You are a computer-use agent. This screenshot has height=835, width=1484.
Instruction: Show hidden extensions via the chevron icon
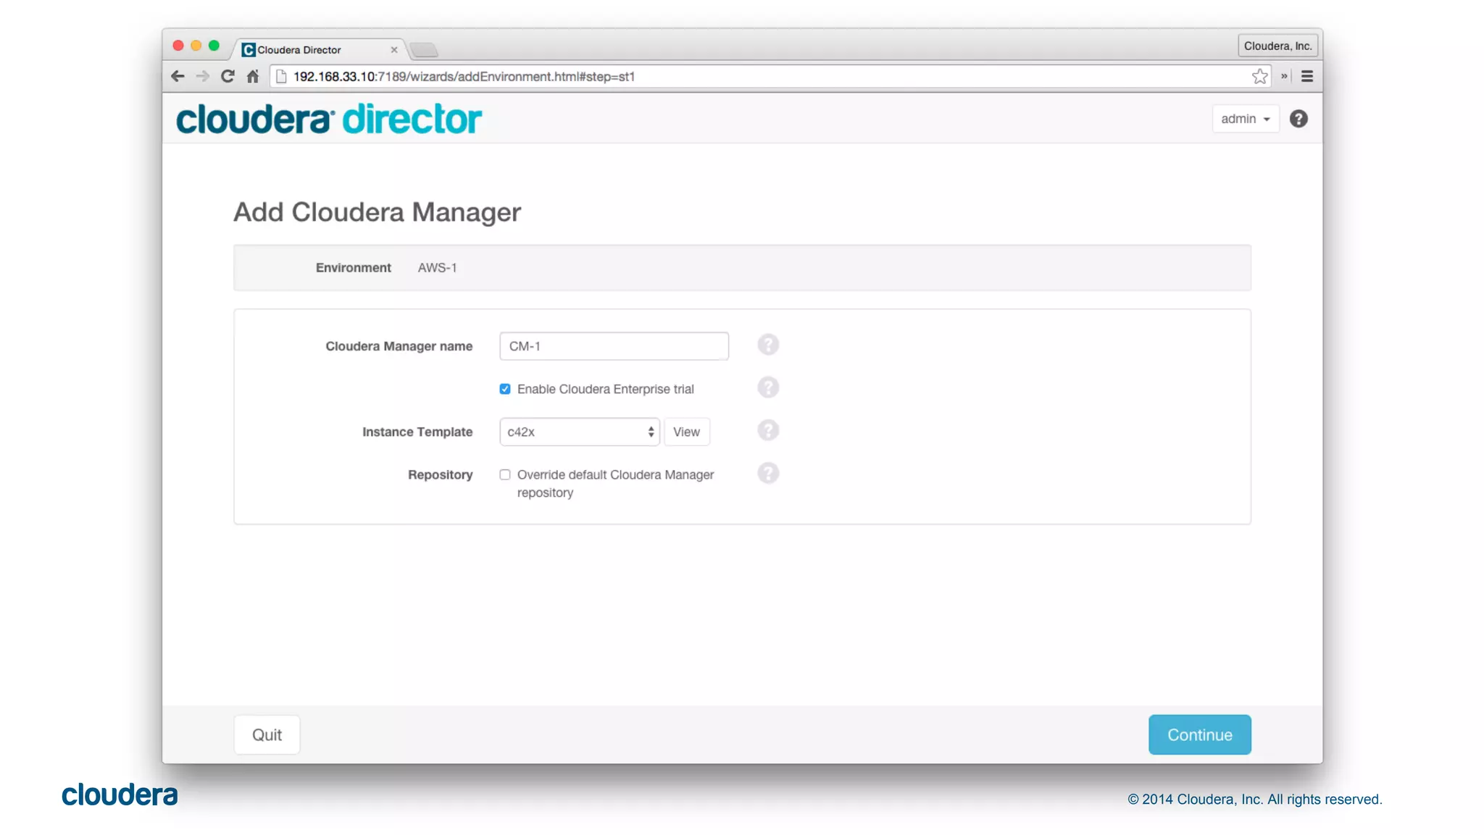[x=1284, y=76]
